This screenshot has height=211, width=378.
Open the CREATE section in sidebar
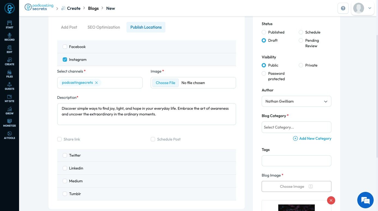point(10,61)
